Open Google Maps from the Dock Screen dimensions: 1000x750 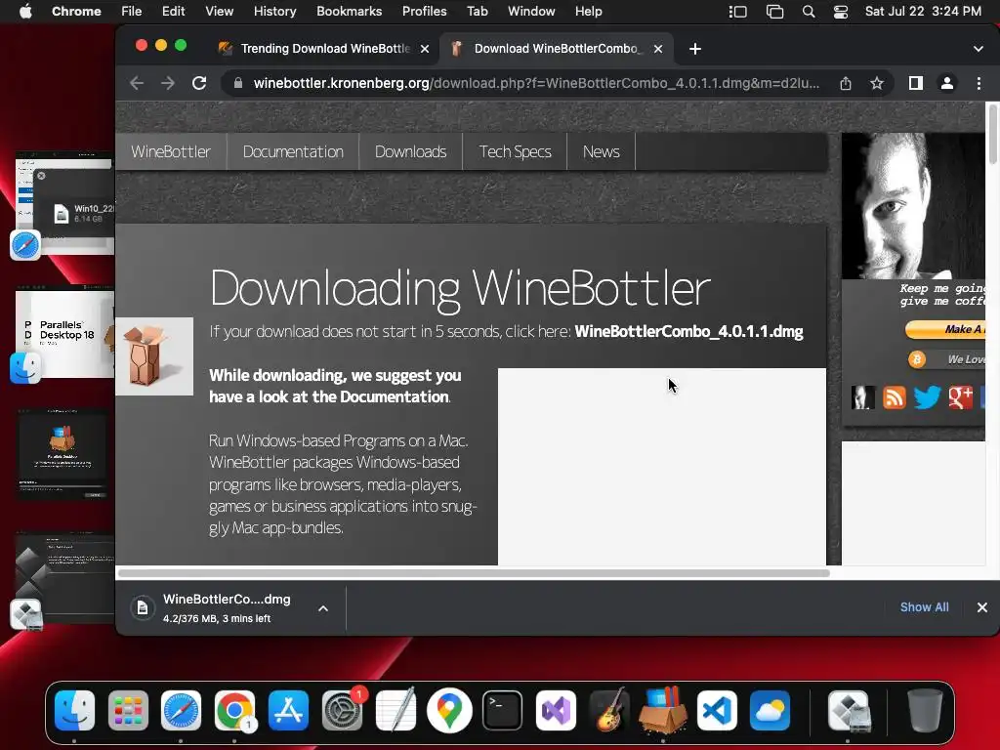pos(449,711)
